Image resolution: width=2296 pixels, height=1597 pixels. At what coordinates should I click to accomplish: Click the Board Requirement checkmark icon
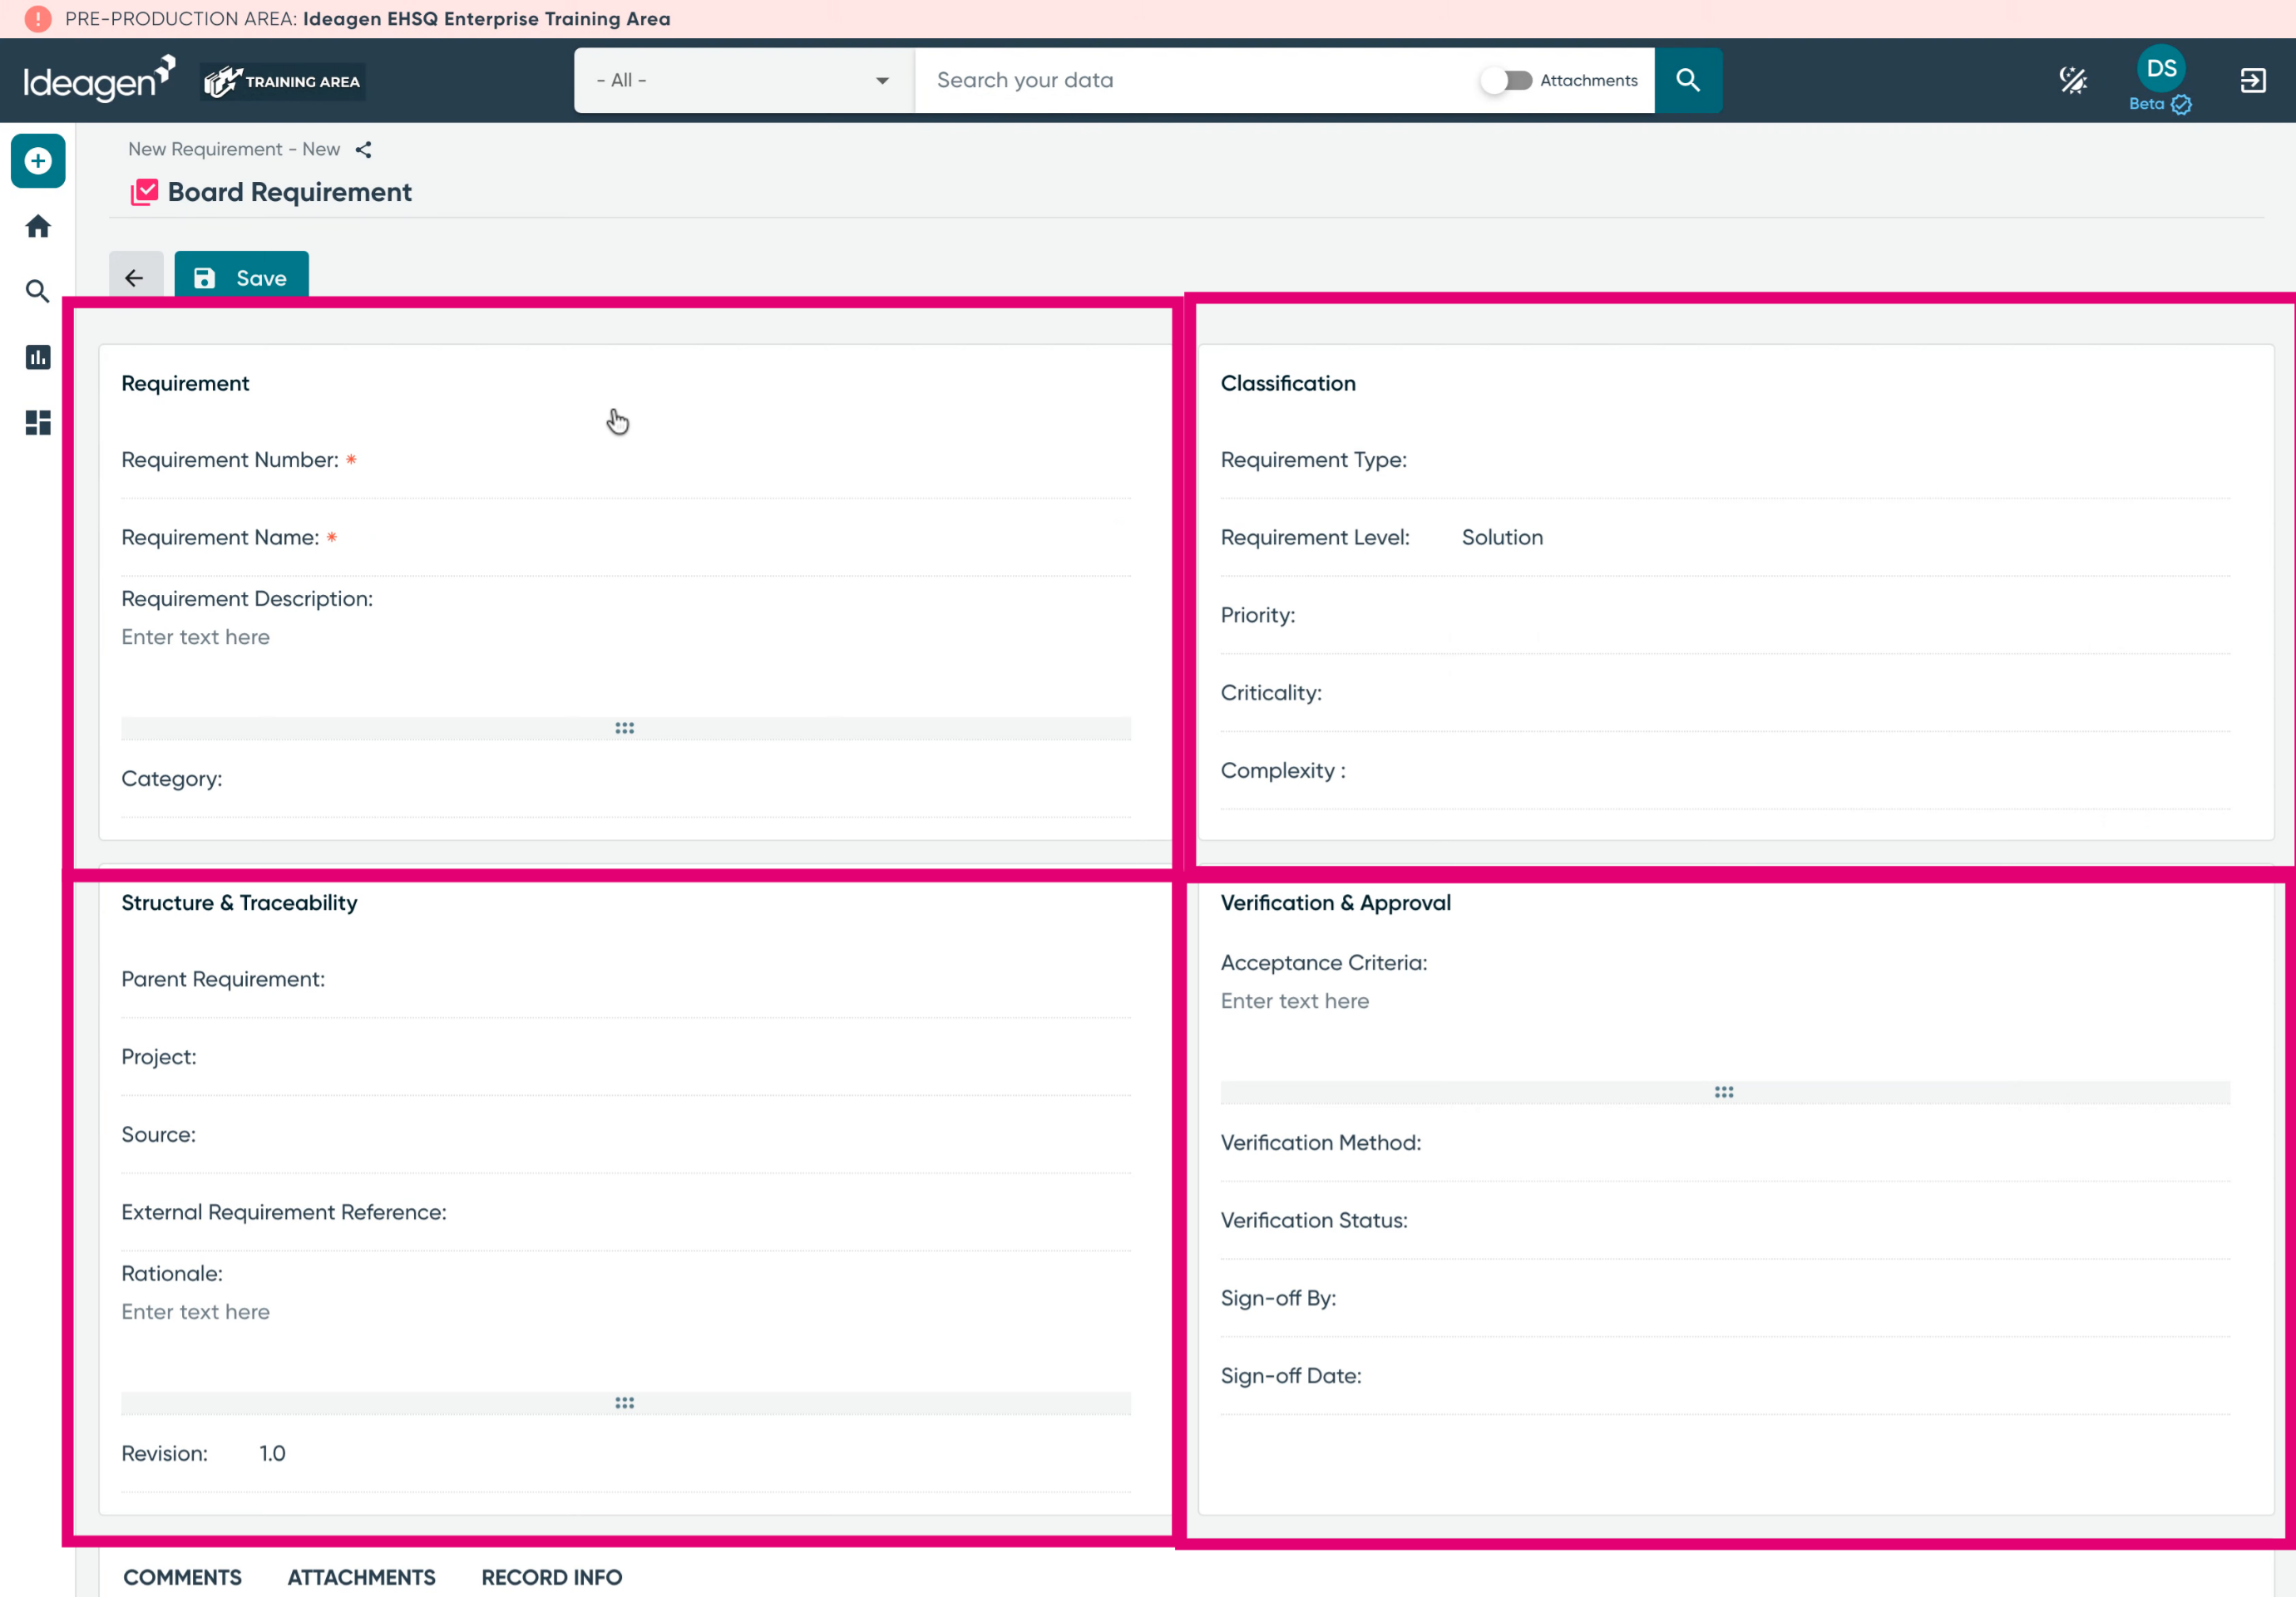(x=144, y=192)
